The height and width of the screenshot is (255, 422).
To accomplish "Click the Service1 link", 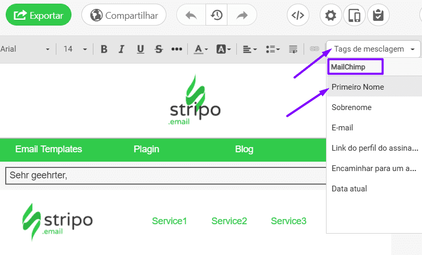I will pos(170,221).
